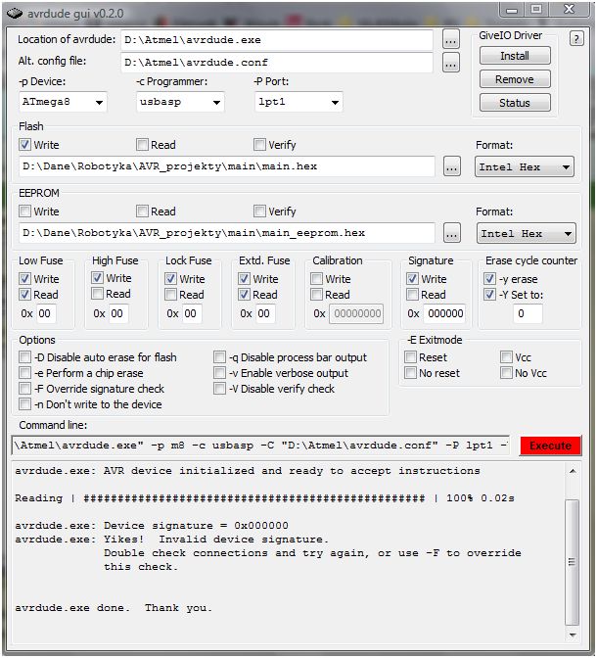Check Exitmode No Vcc option
Image resolution: width=597 pixels, height=658 pixels.
coord(506,373)
